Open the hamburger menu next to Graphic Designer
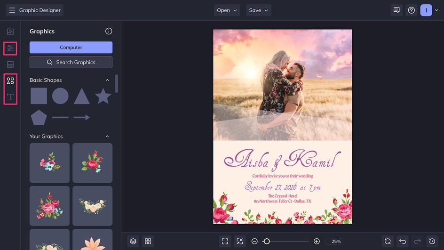The image size is (444, 250). [x=12, y=10]
